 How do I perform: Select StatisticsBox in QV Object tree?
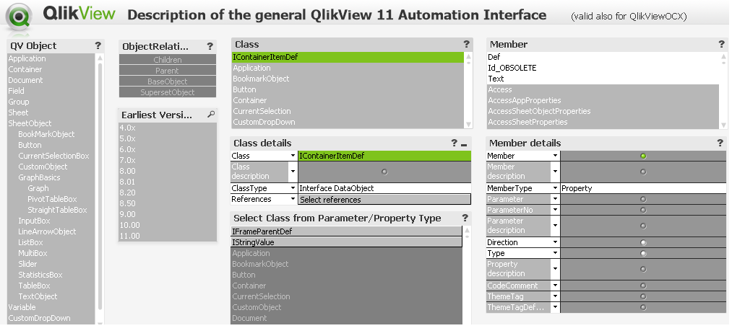(x=51, y=275)
